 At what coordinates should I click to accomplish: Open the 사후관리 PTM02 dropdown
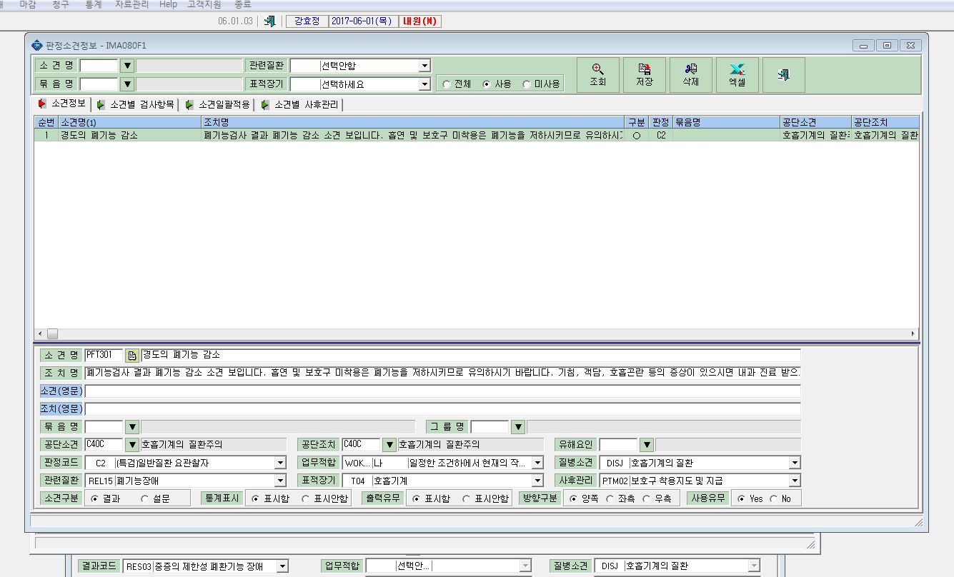pos(795,481)
